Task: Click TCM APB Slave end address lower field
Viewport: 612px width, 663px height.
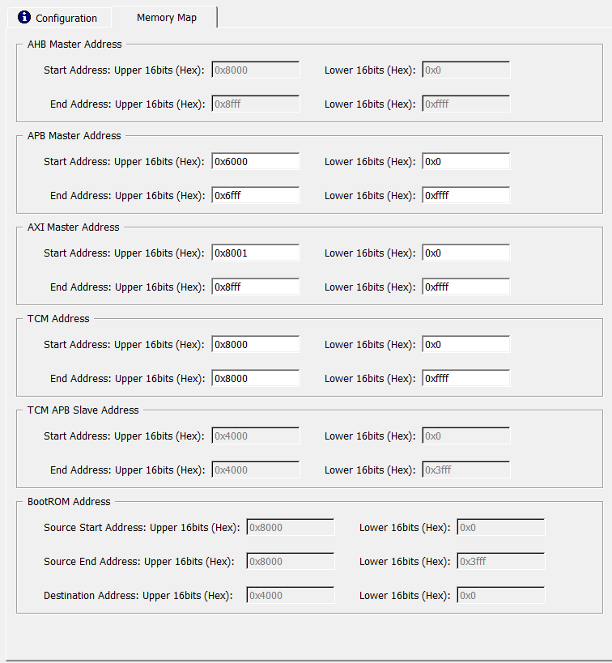Action: tap(465, 470)
